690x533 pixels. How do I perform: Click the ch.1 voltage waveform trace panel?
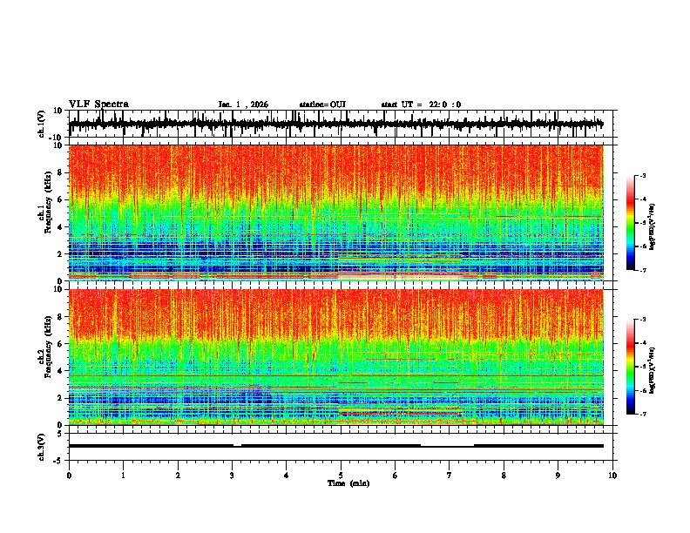(341, 124)
